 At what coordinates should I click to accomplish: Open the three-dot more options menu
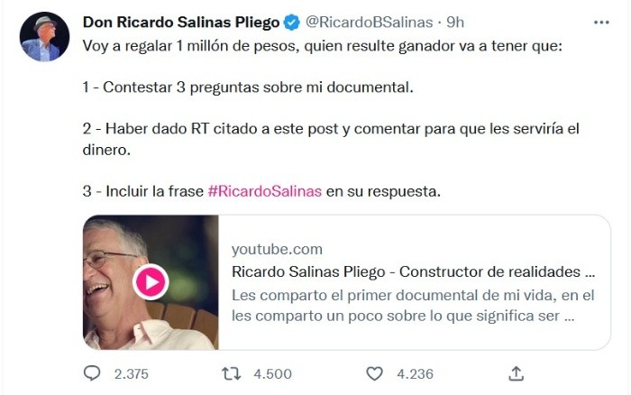tap(601, 23)
